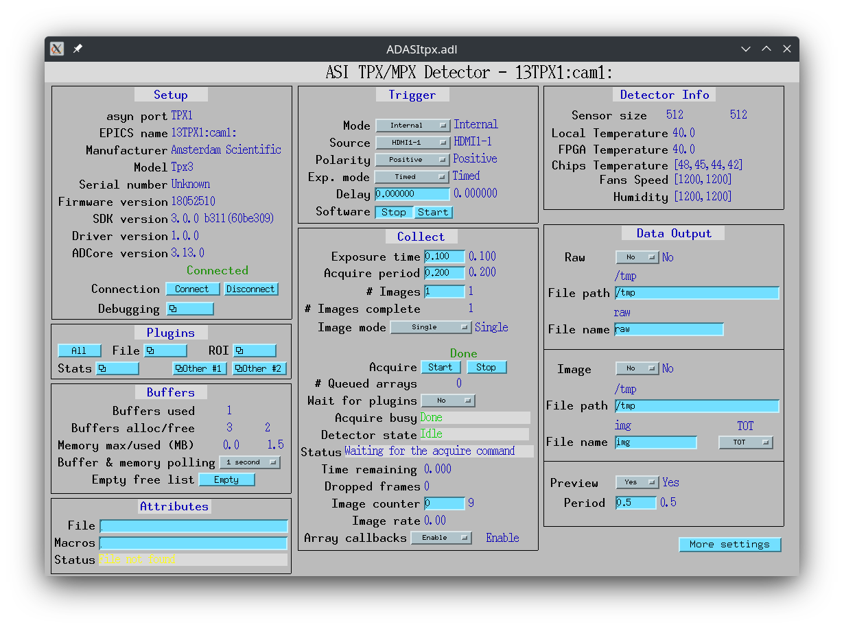
Task: Open the Wait for plugins dropdown
Action: pos(448,401)
